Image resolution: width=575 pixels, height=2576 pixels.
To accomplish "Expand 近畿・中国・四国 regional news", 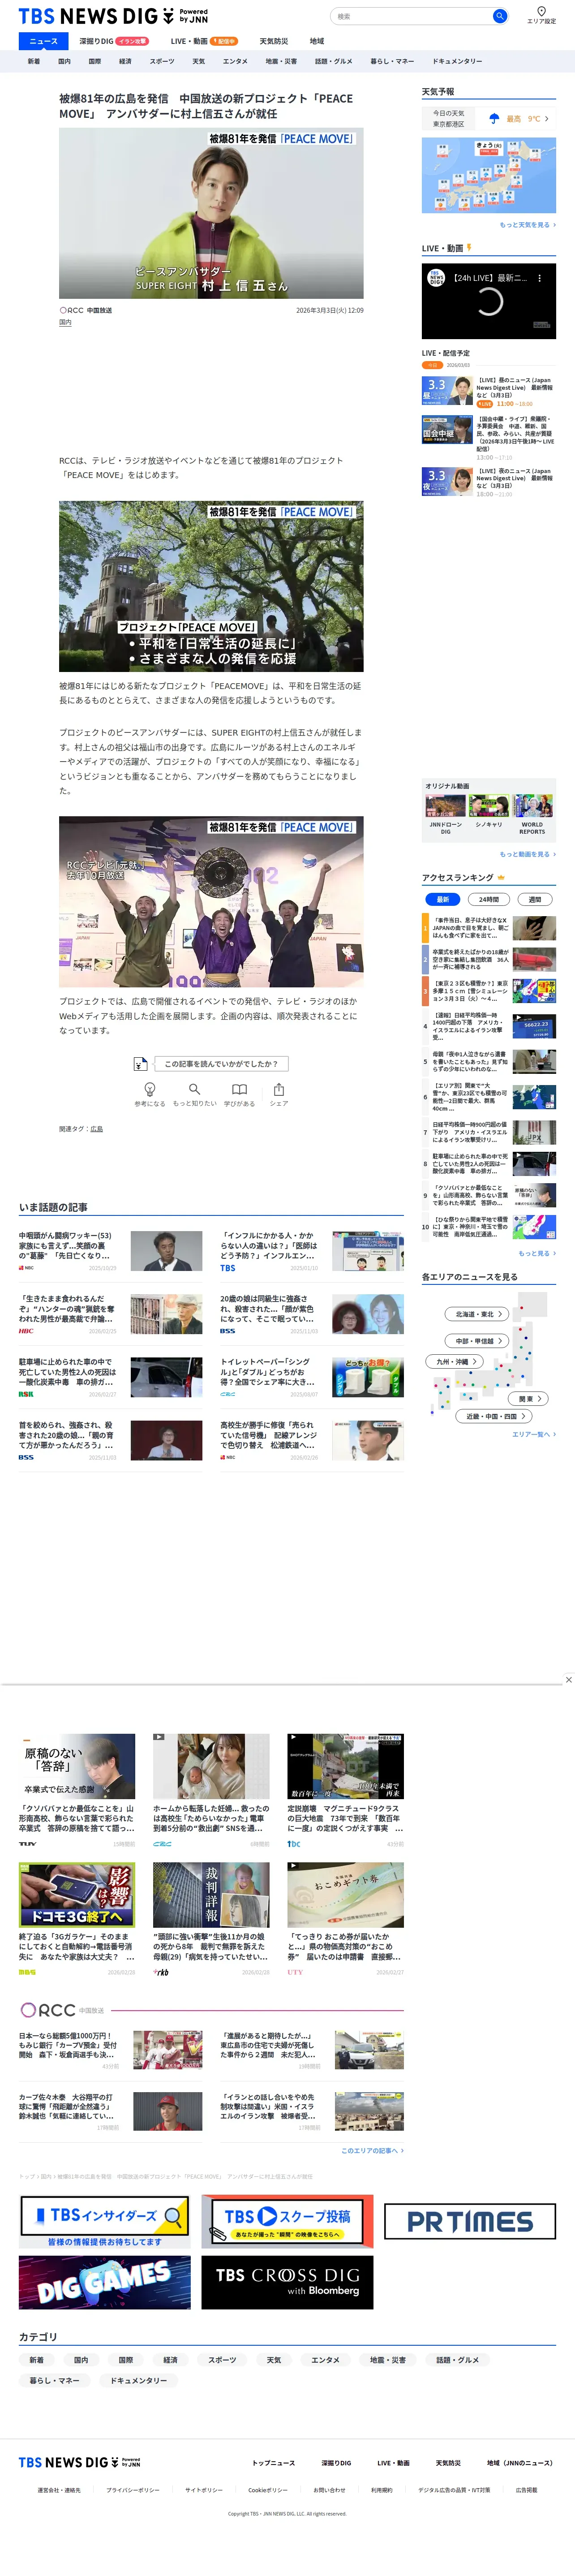I will [x=494, y=1416].
